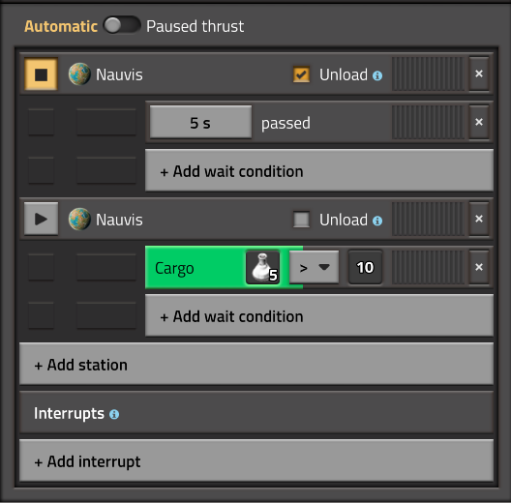Click the first Nauvis planet icon
Screen dimensions: 511x503
(79, 74)
